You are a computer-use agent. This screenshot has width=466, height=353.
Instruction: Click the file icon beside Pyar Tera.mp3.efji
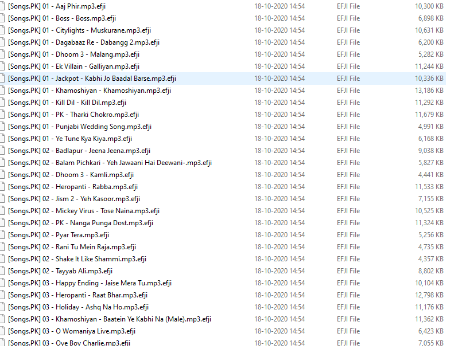pos(2,235)
